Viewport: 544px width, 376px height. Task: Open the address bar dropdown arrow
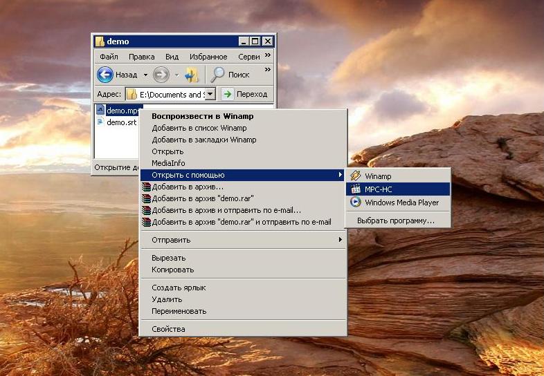coord(210,94)
